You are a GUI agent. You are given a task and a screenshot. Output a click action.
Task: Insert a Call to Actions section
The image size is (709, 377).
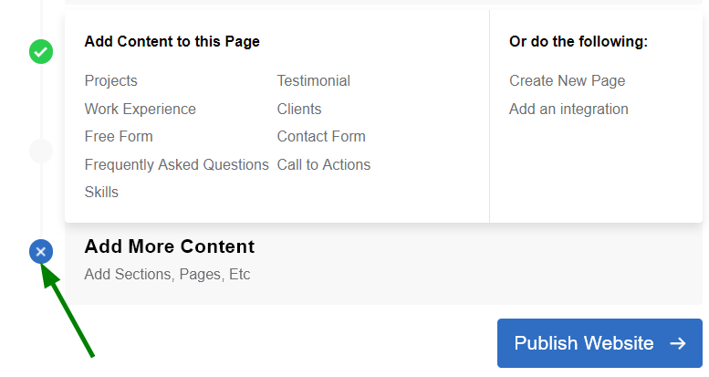click(324, 165)
